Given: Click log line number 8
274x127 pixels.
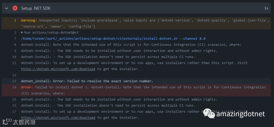Looking at the screenshot, I should pos(15,45).
